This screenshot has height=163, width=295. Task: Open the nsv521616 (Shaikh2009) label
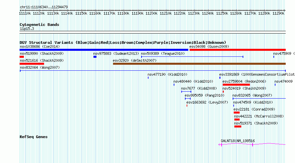[x=42, y=60]
